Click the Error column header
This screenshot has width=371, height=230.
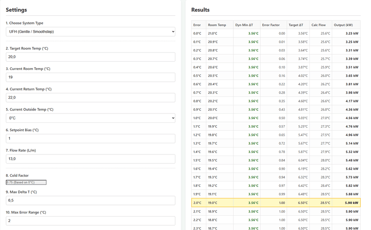[x=197, y=25]
